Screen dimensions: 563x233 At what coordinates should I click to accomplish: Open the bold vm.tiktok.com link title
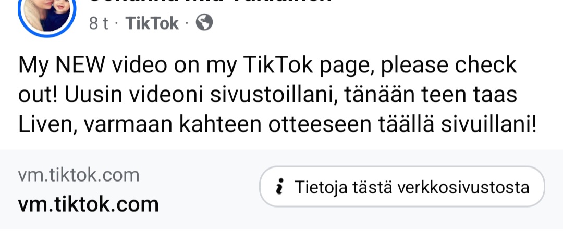point(88,203)
